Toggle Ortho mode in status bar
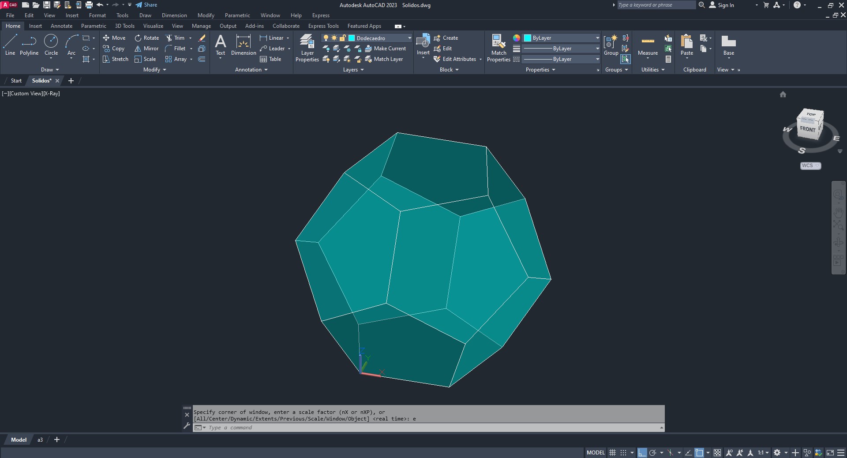 click(x=642, y=453)
